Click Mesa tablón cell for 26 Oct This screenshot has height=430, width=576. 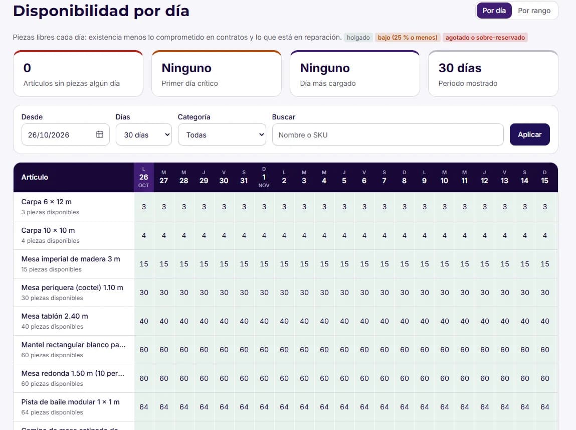click(x=144, y=321)
